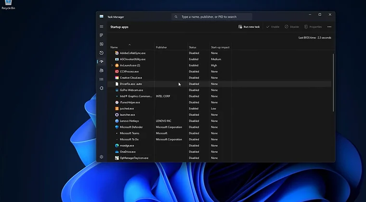Click the Low impact value for jusched.exe
366x202 pixels.
point(213,109)
